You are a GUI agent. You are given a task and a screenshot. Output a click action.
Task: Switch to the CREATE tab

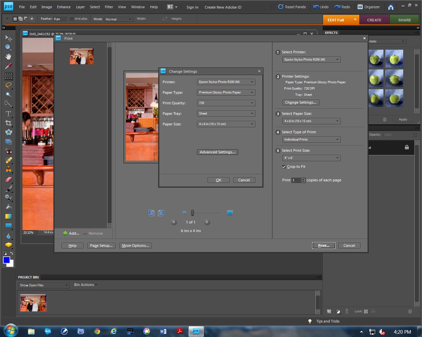374,20
